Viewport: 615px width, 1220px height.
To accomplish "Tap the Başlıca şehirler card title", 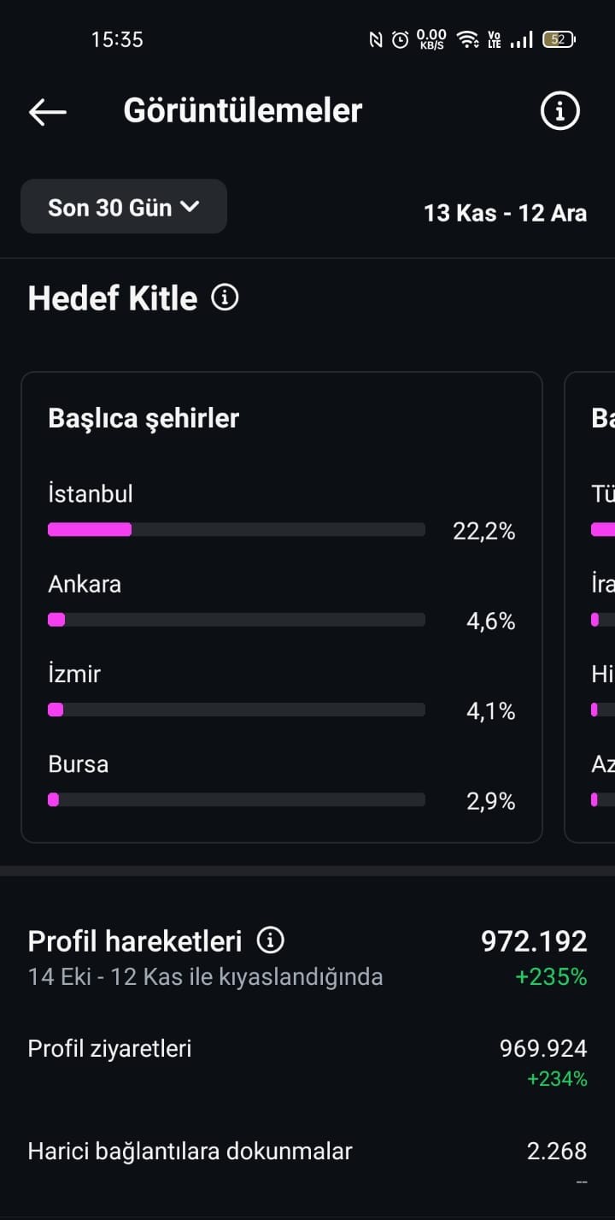I will click(143, 418).
